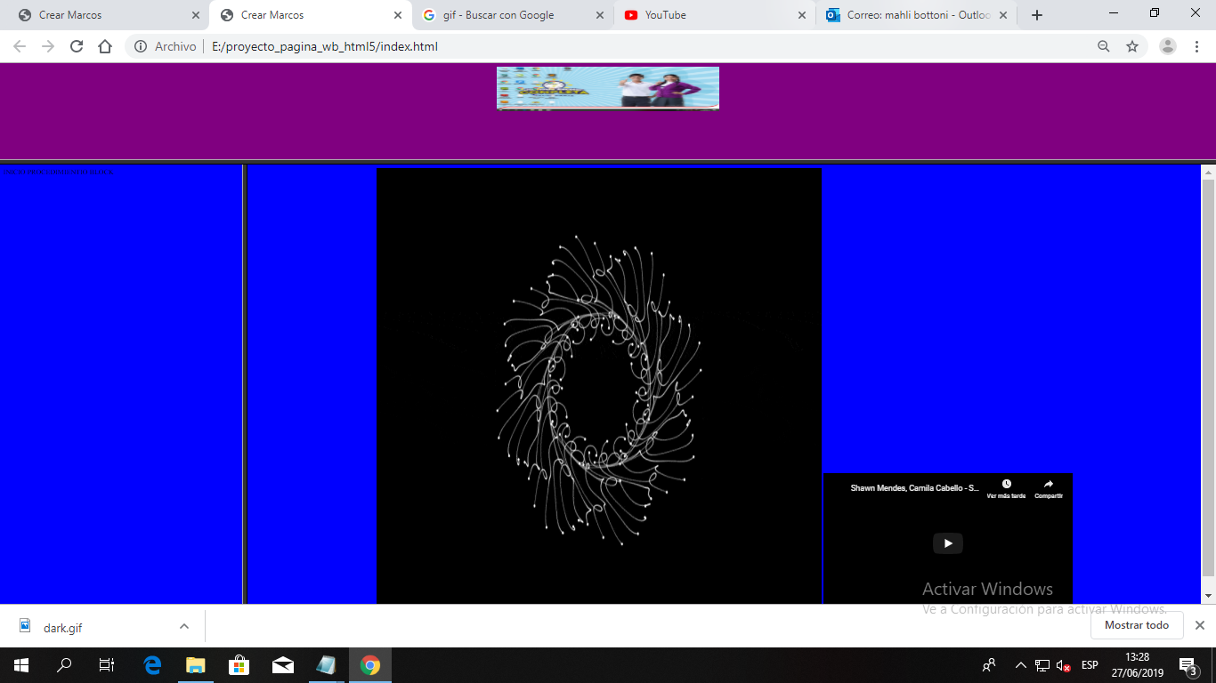The height and width of the screenshot is (683, 1216).
Task: Switch to the YouTube tab
Action: point(715,15)
